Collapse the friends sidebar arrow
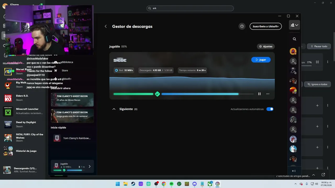This screenshot has width=335, height=188. 294,171
